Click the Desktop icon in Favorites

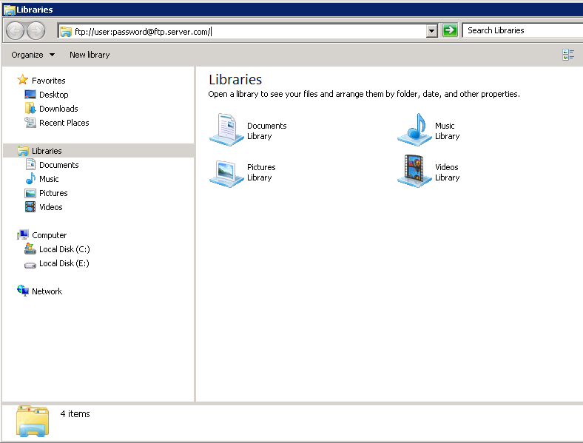point(30,95)
